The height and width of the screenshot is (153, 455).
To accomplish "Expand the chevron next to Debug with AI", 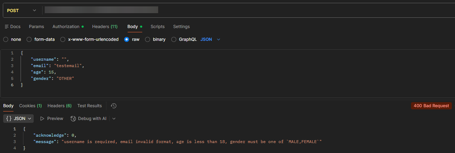I will [114, 119].
